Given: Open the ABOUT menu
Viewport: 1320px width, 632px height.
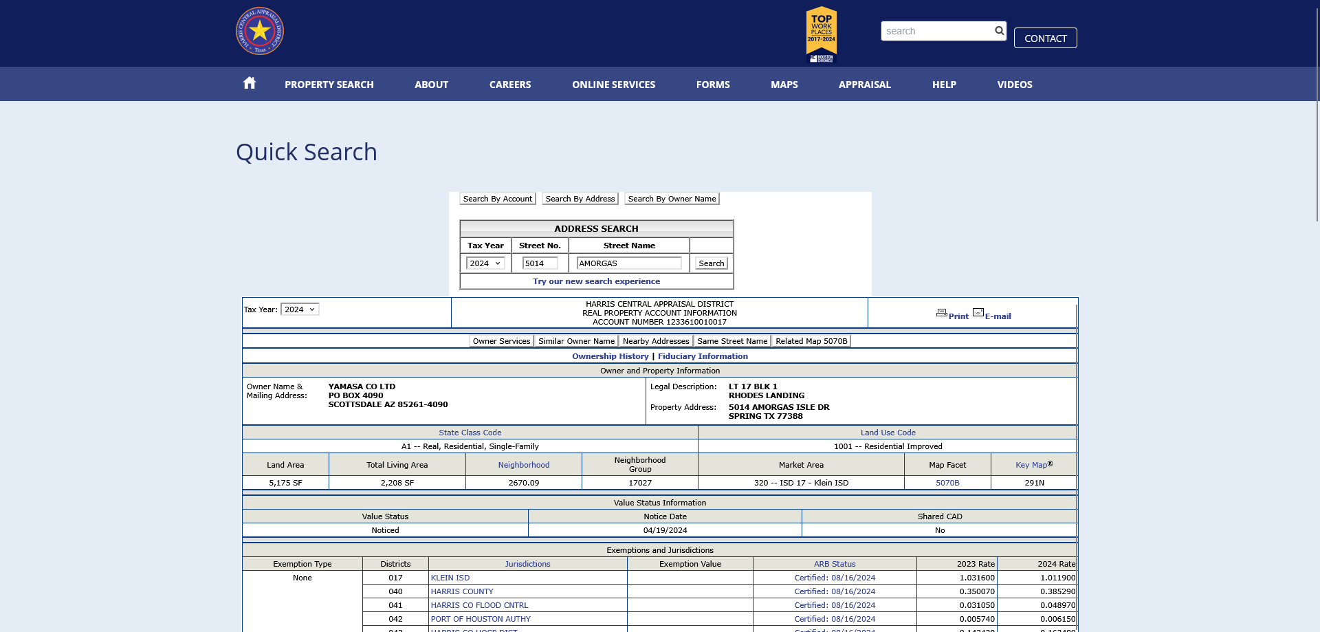Looking at the screenshot, I should tap(431, 85).
